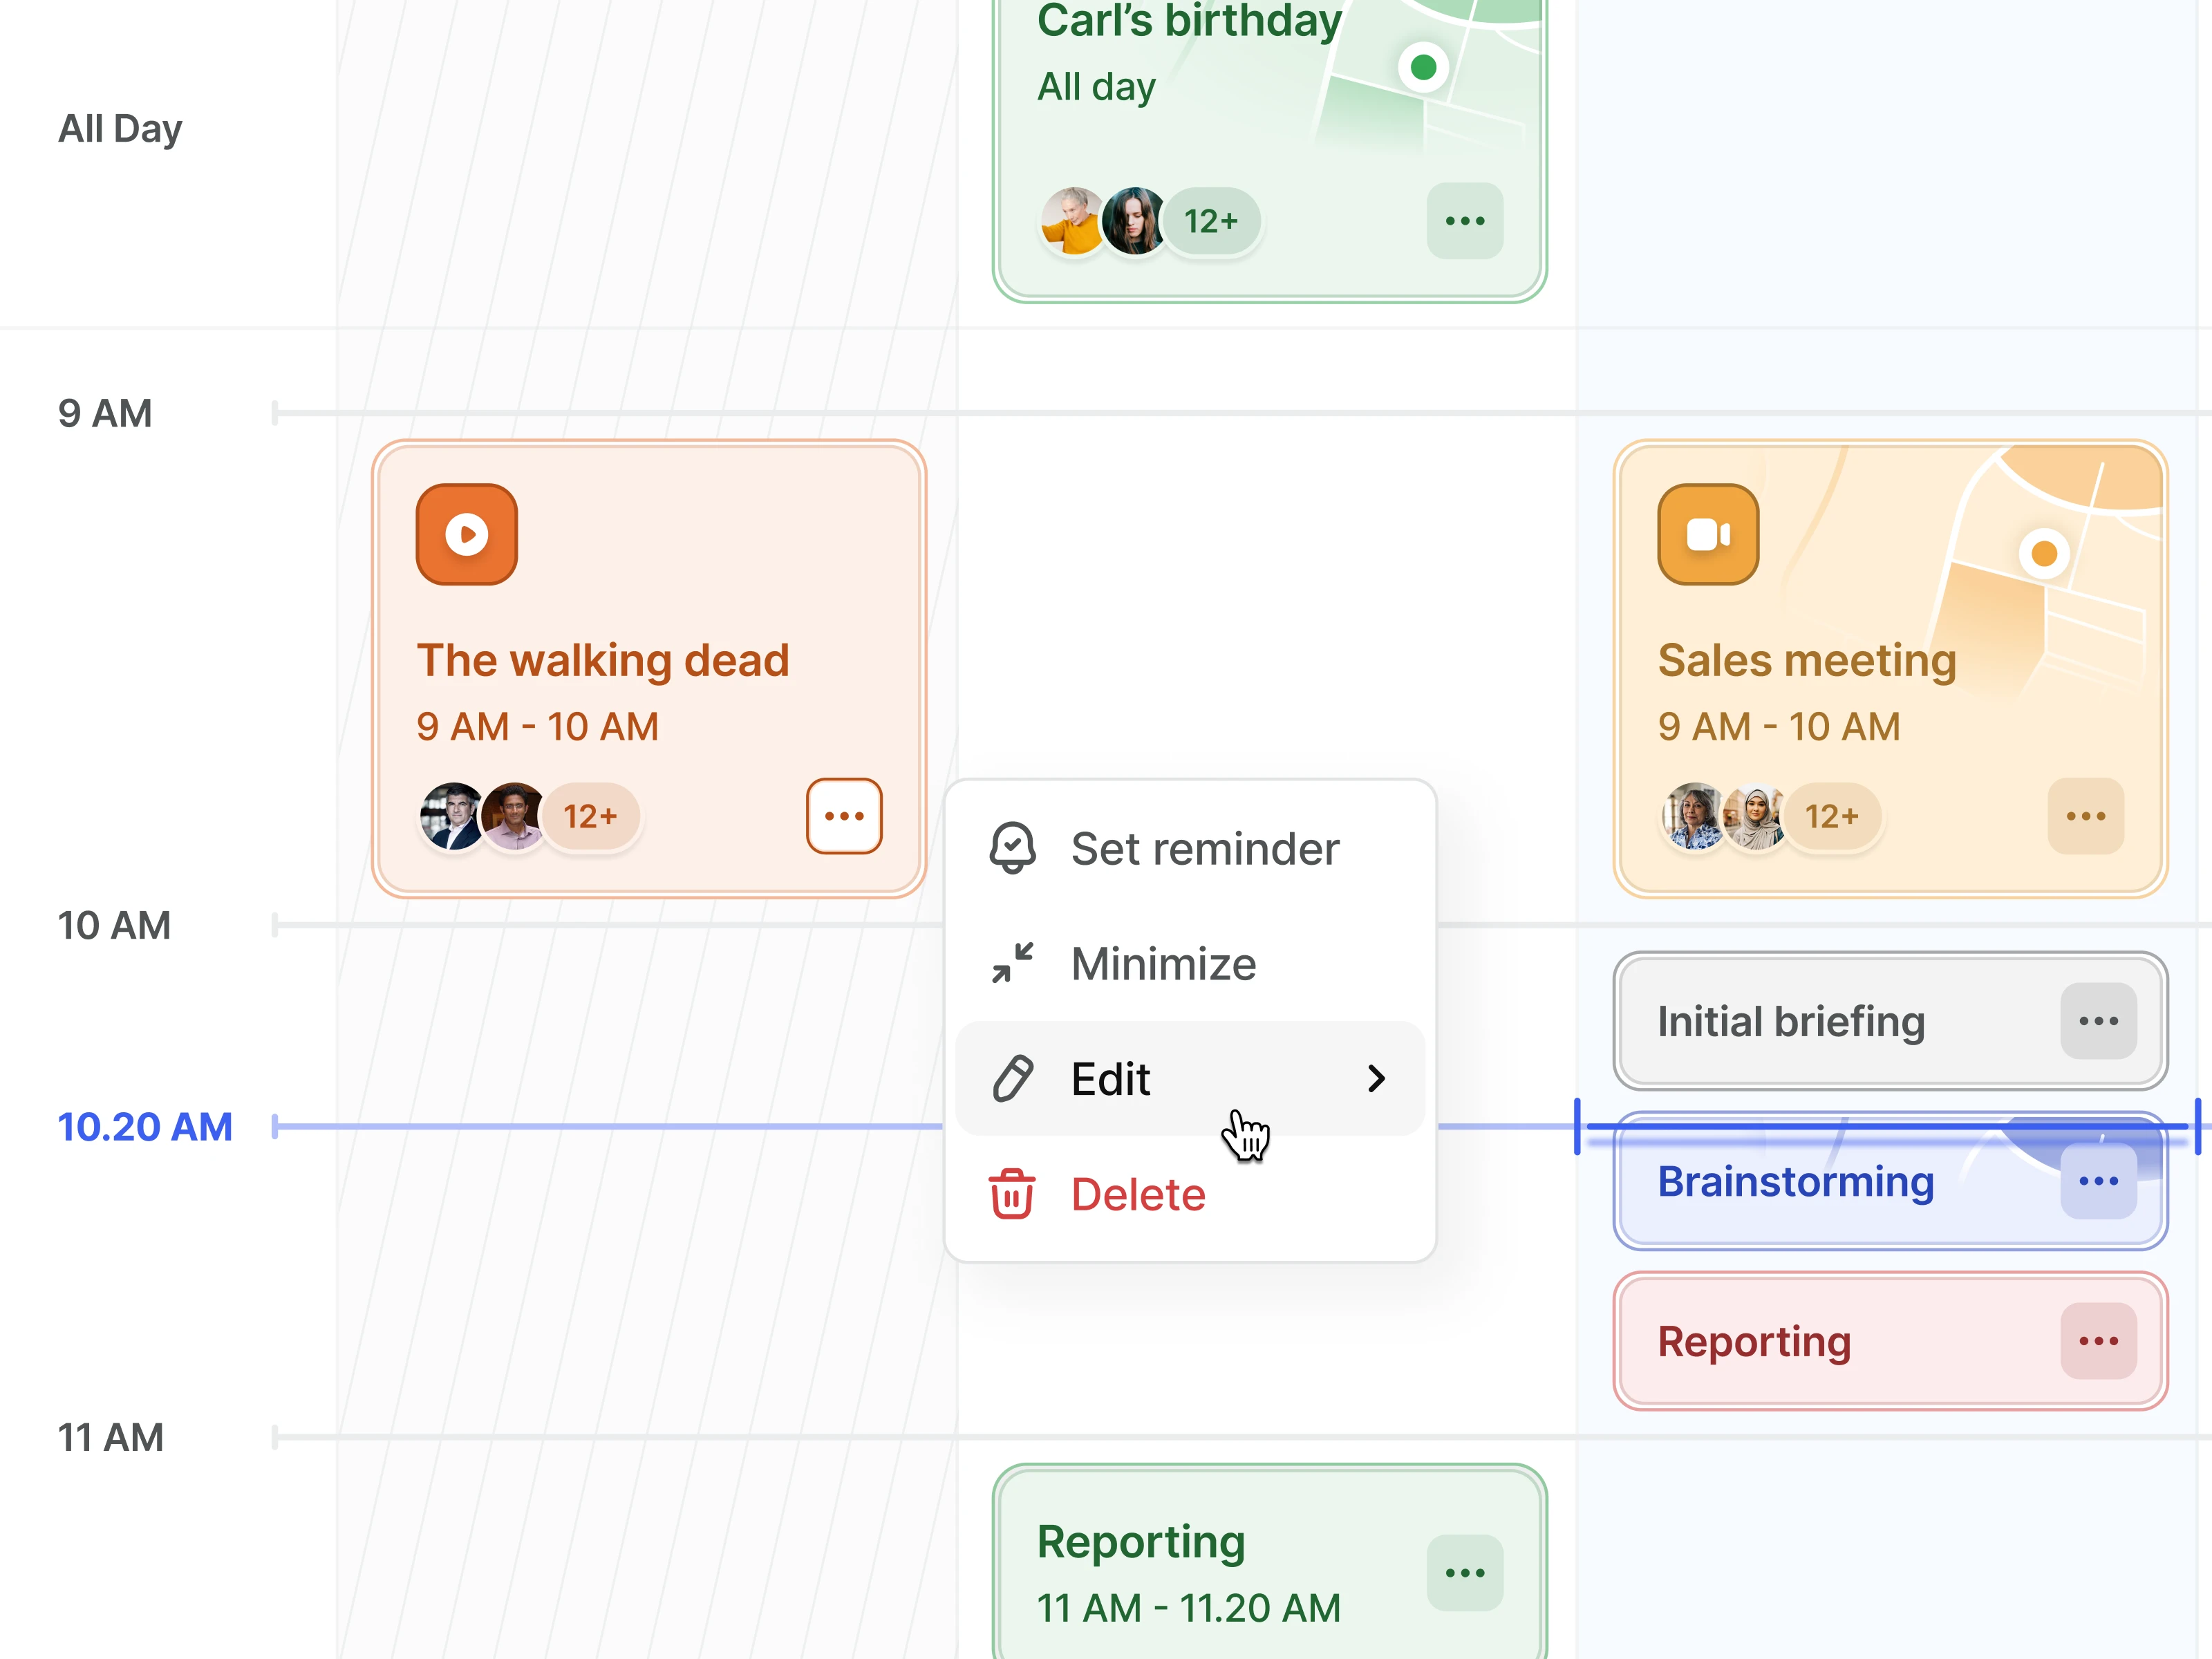This screenshot has width=2212, height=1659.
Task: Click the video camera icon on Sales meeting
Action: [1707, 534]
